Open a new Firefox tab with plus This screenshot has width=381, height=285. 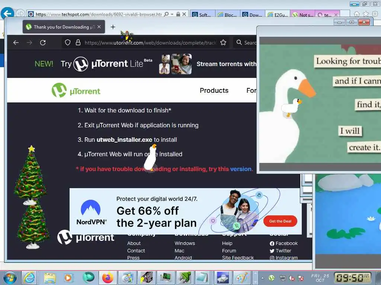coord(113,27)
